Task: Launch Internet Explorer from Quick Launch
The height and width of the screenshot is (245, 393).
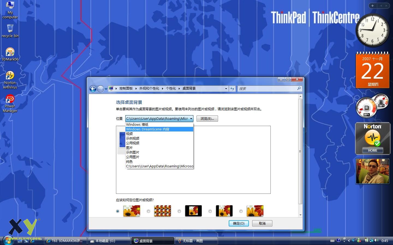Action: 32,241
